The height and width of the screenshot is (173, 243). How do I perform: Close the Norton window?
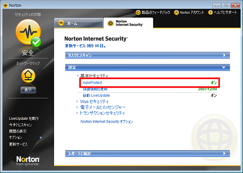[x=235, y=5]
